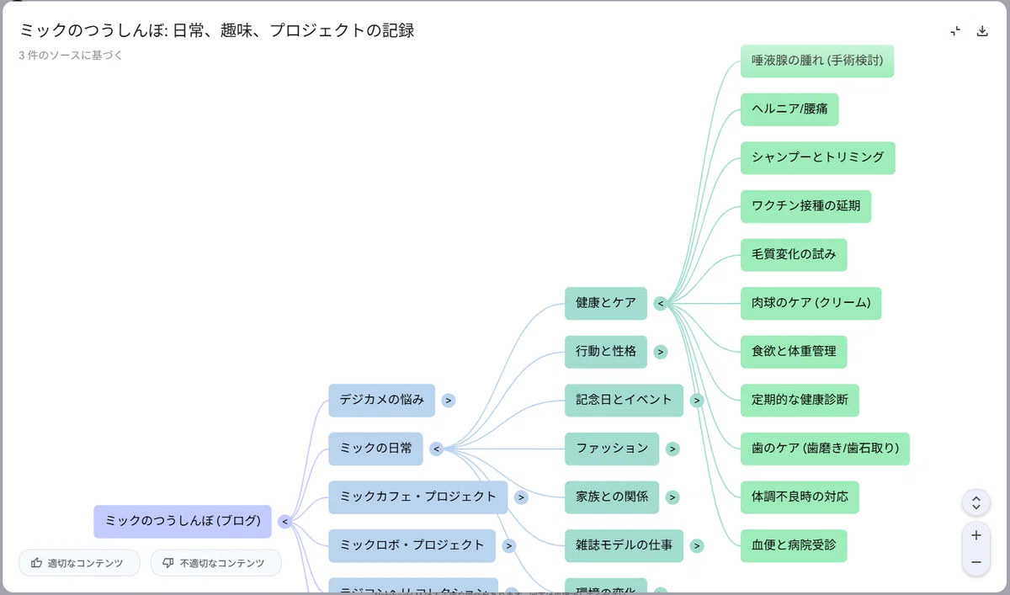Collapse the ミックの日常 branch
The width and height of the screenshot is (1010, 595).
tap(436, 449)
